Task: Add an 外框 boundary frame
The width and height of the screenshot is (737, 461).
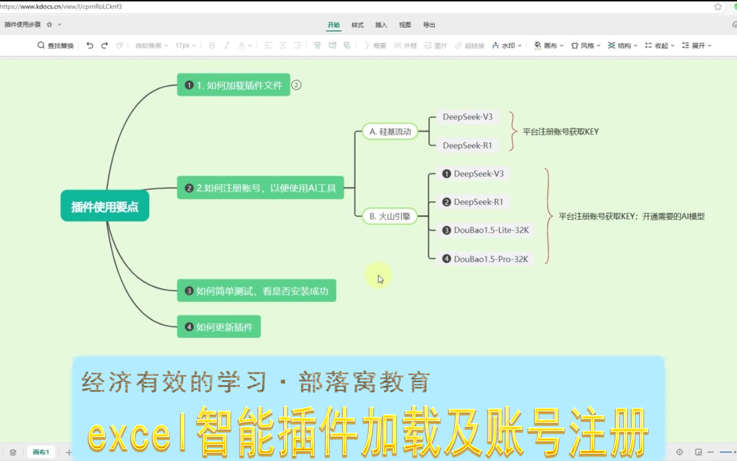Action: pyautogui.click(x=405, y=45)
